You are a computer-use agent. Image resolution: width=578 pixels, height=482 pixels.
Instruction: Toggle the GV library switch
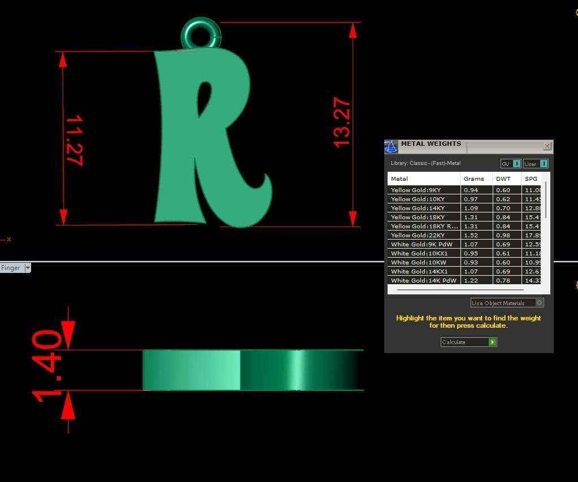coord(511,164)
